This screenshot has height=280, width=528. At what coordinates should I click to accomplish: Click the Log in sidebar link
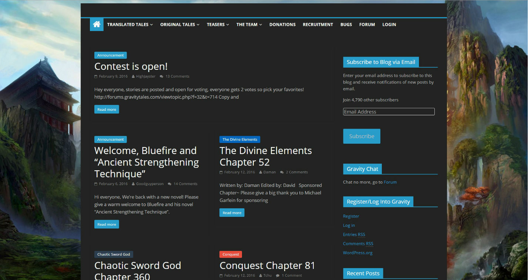click(349, 225)
